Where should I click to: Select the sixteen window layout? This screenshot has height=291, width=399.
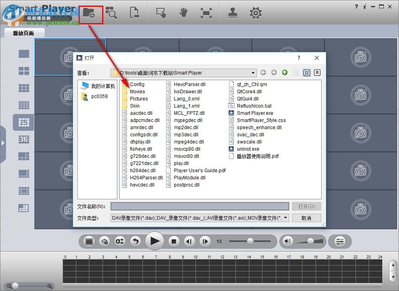pos(24,105)
